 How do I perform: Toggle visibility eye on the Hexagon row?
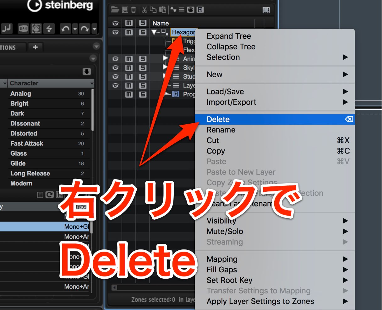tap(115, 32)
